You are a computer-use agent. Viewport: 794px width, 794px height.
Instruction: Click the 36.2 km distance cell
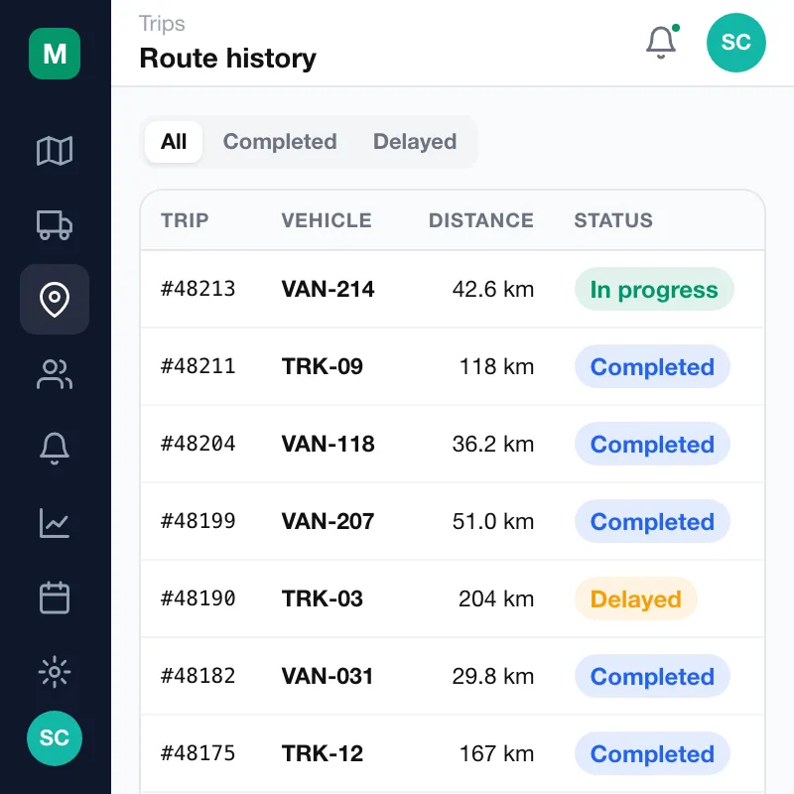[493, 444]
